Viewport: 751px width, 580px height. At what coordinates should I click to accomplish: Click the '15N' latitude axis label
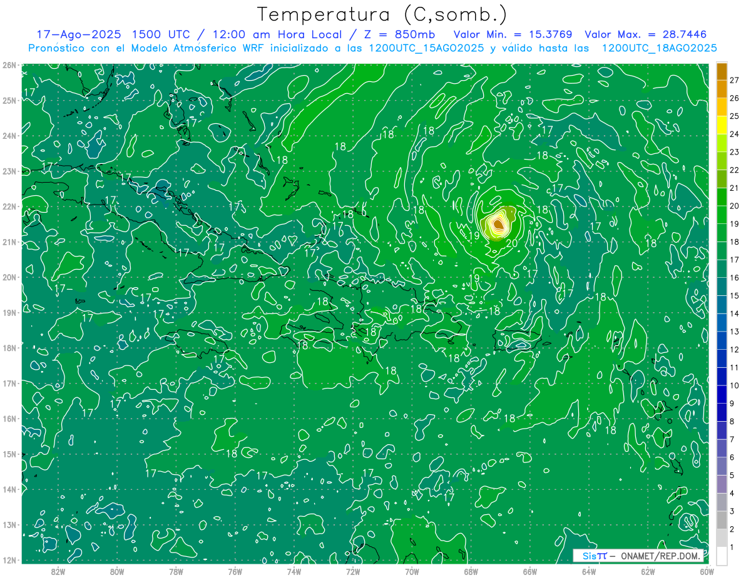pos(9,454)
